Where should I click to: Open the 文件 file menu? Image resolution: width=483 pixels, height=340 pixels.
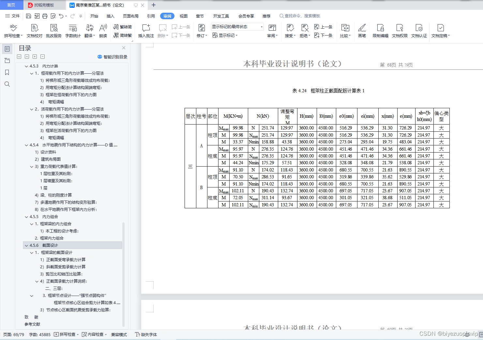click(12, 16)
